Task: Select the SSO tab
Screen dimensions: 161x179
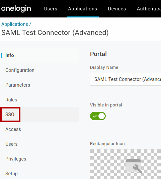Action: (x=10, y=115)
